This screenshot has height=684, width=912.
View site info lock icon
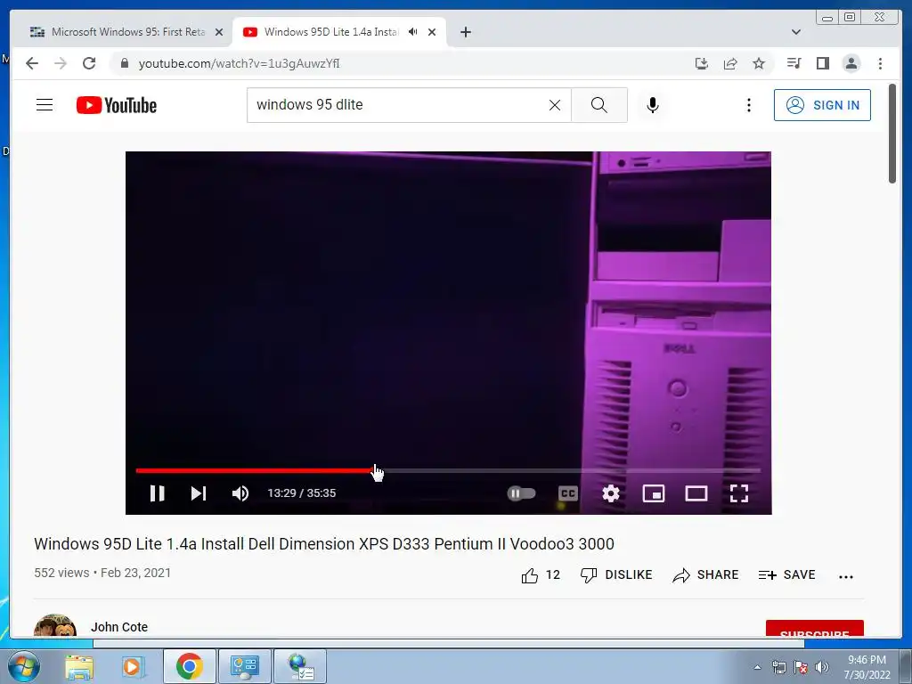pos(125,63)
